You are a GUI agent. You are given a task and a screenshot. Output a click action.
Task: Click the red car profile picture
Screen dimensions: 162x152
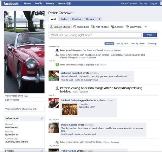pyautogui.click(x=24, y=52)
